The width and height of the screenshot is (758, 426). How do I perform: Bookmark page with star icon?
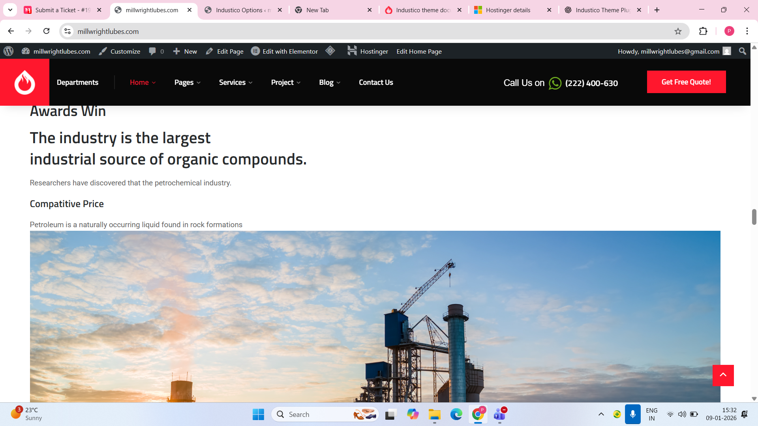click(x=678, y=31)
